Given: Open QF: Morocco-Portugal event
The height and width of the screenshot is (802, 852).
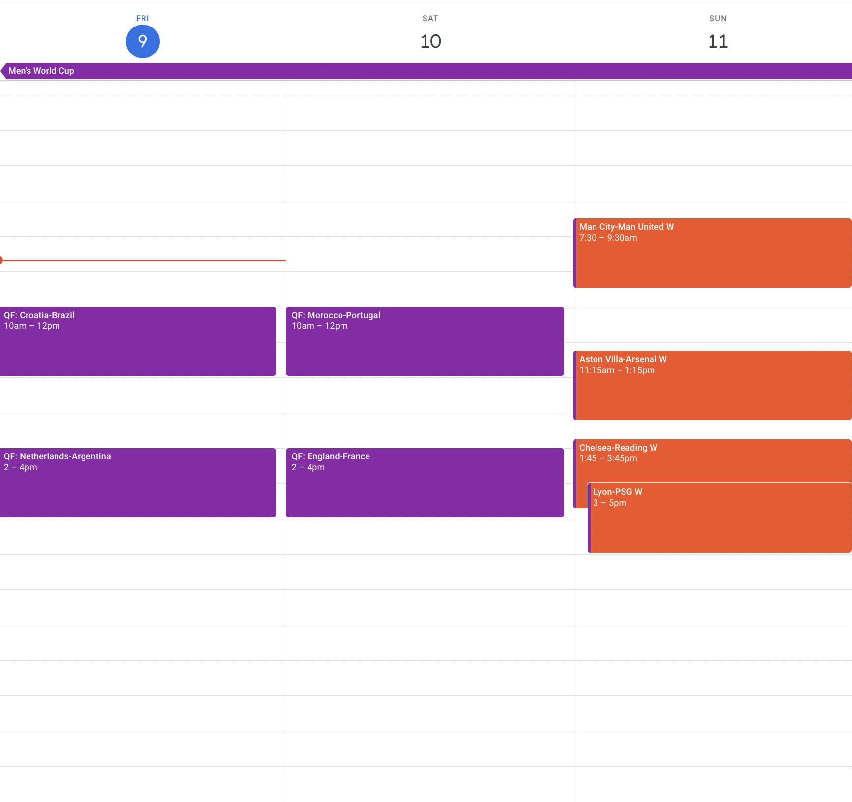Looking at the screenshot, I should coord(425,341).
